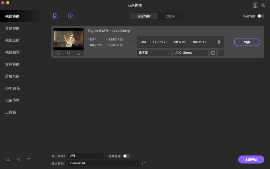Select the crop icon under the thumbnail
This screenshot has height=169, width=270.
point(68,53)
